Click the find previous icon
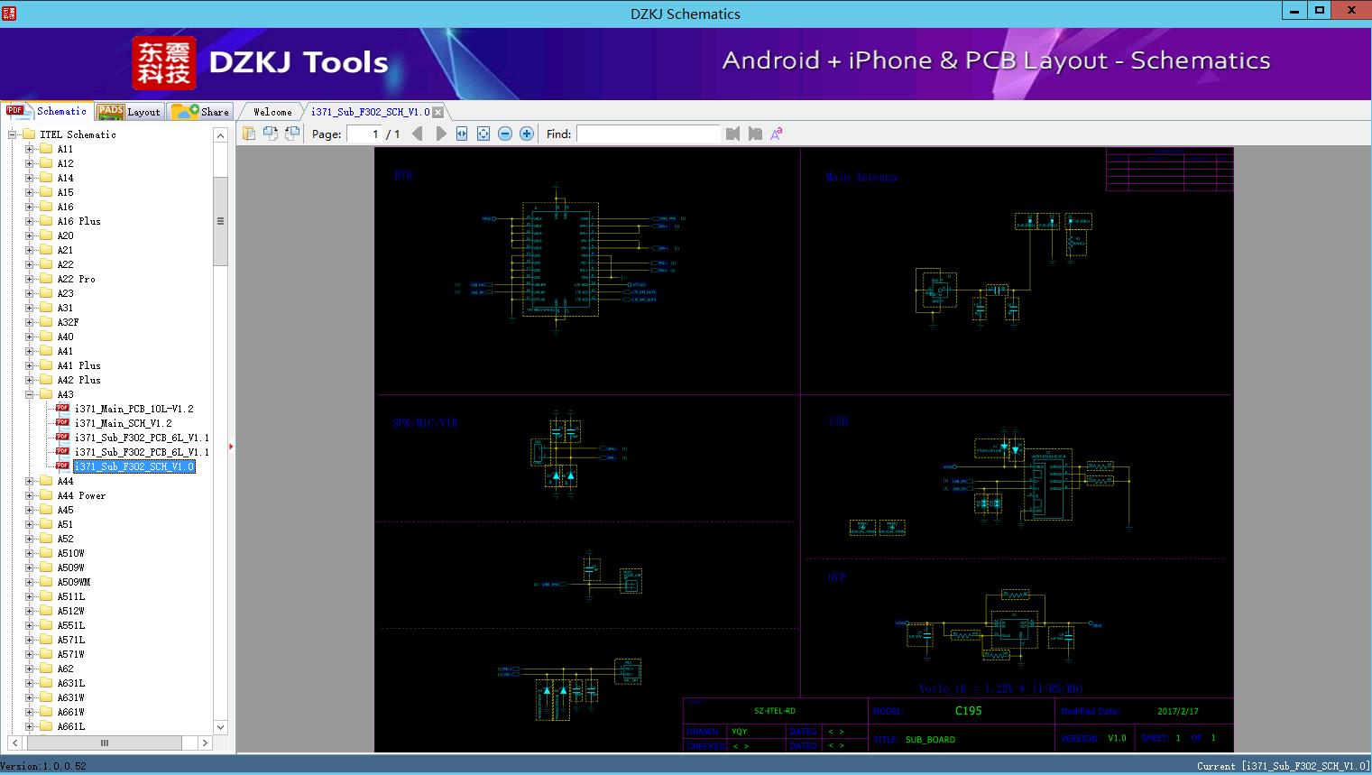The image size is (1372, 775). [732, 134]
